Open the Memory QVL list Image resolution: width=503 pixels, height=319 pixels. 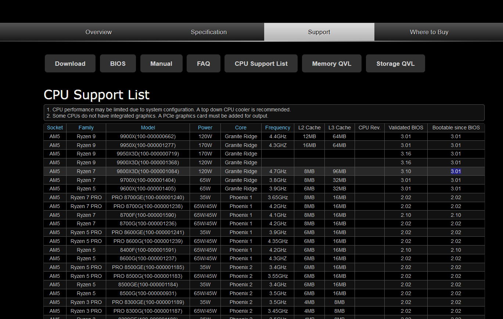(x=332, y=64)
